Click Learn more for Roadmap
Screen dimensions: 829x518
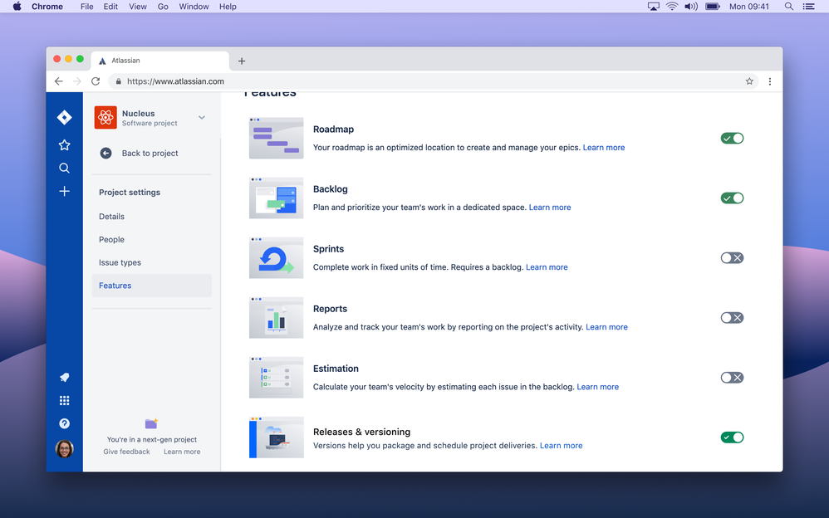coord(604,148)
